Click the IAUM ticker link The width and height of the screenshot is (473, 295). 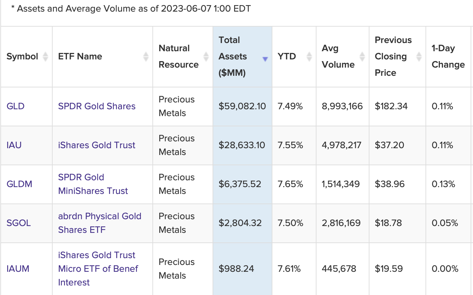(x=18, y=269)
